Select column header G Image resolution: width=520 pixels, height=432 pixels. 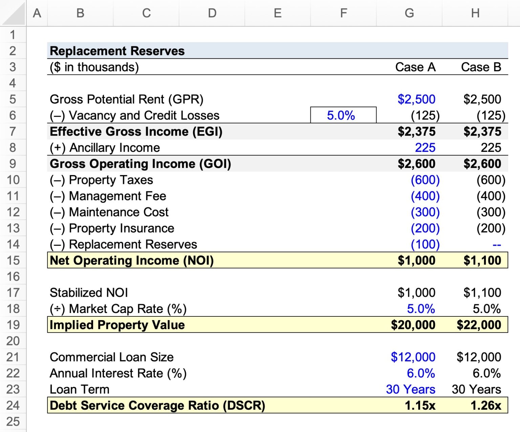(x=409, y=13)
